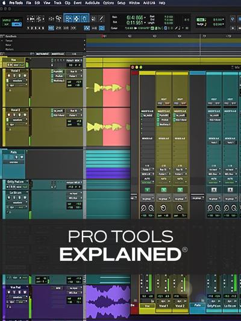Adjust Vocal 1 mixer pan knob
The image size is (241, 321).
163,208
